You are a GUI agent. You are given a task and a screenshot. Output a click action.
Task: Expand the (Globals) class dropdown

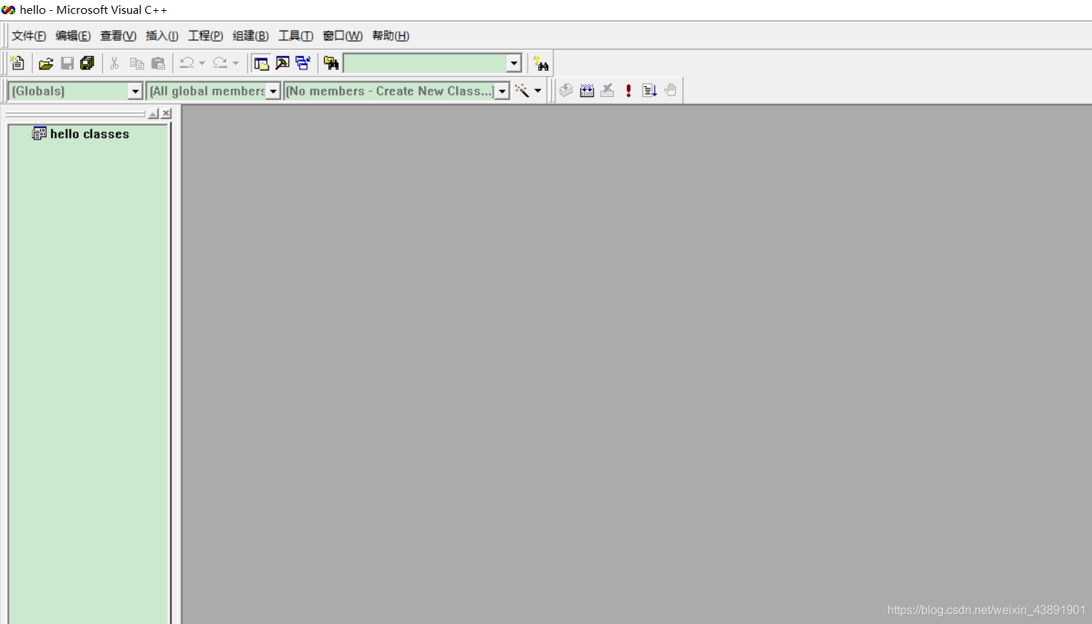pos(135,91)
